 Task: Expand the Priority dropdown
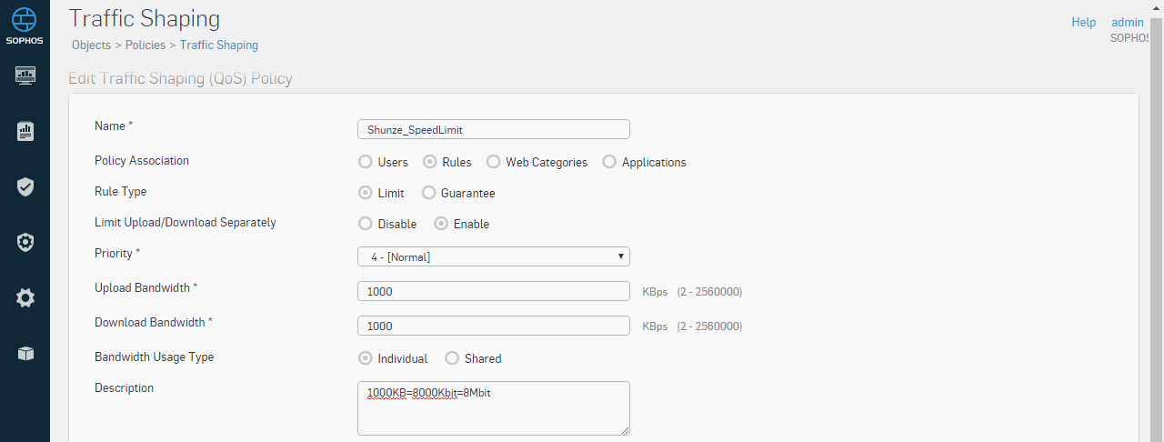point(494,256)
